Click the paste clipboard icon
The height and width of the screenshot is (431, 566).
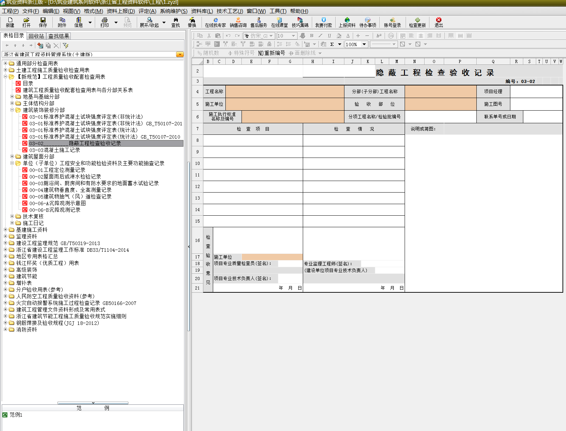point(218,36)
